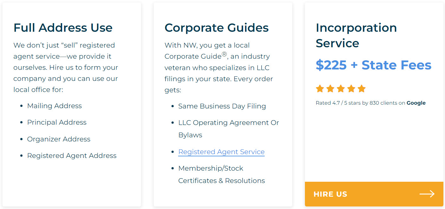The width and height of the screenshot is (445, 209).
Task: Click the Full Address Use heading
Action: (x=63, y=28)
